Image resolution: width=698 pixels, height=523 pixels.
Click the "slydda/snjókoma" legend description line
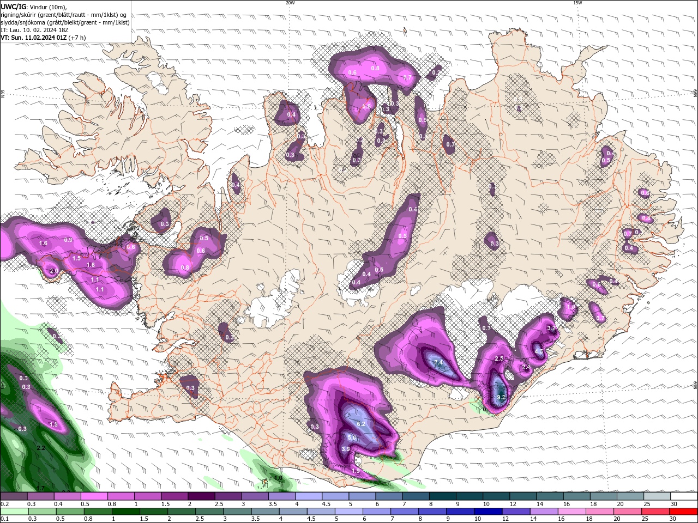65,22
